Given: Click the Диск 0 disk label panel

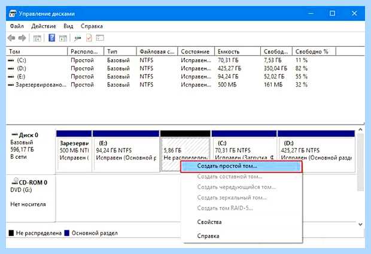Looking at the screenshot, I should 31,150.
